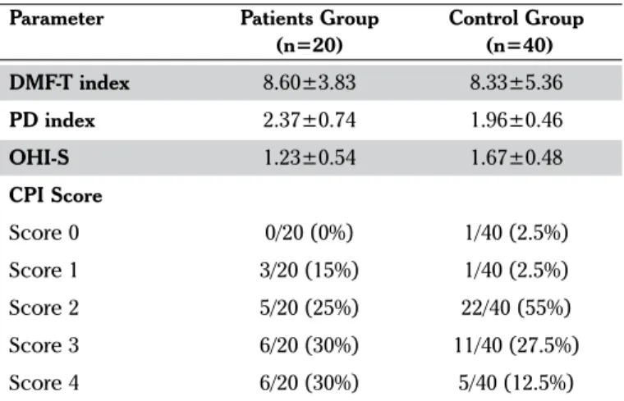This screenshot has height=401, width=624.
Task: Select the PD index row label
Action: (52, 120)
